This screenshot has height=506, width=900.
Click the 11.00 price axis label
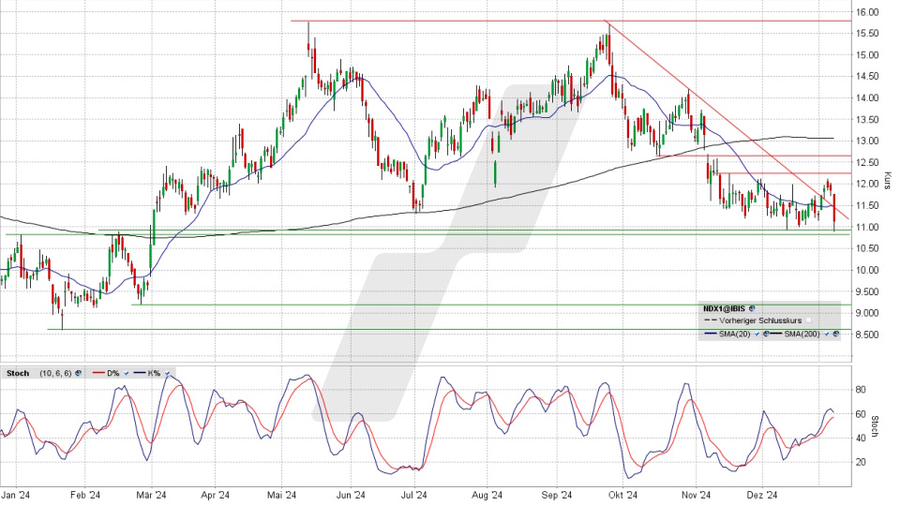[x=867, y=227]
